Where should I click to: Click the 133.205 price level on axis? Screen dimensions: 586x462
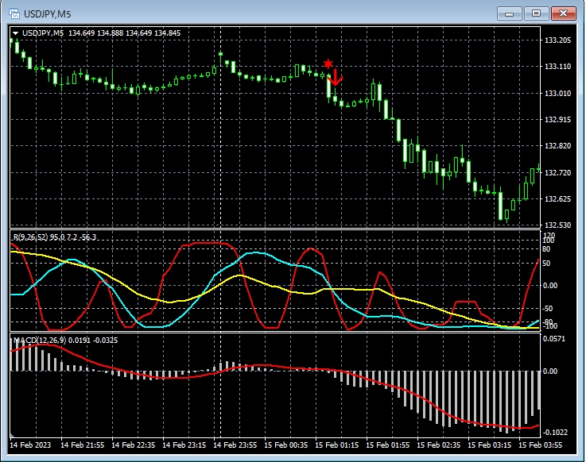tap(557, 40)
